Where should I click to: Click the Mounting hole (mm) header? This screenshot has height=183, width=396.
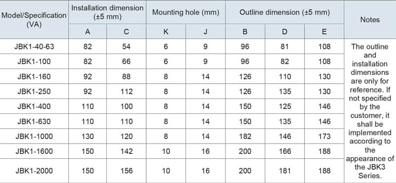tap(186, 12)
